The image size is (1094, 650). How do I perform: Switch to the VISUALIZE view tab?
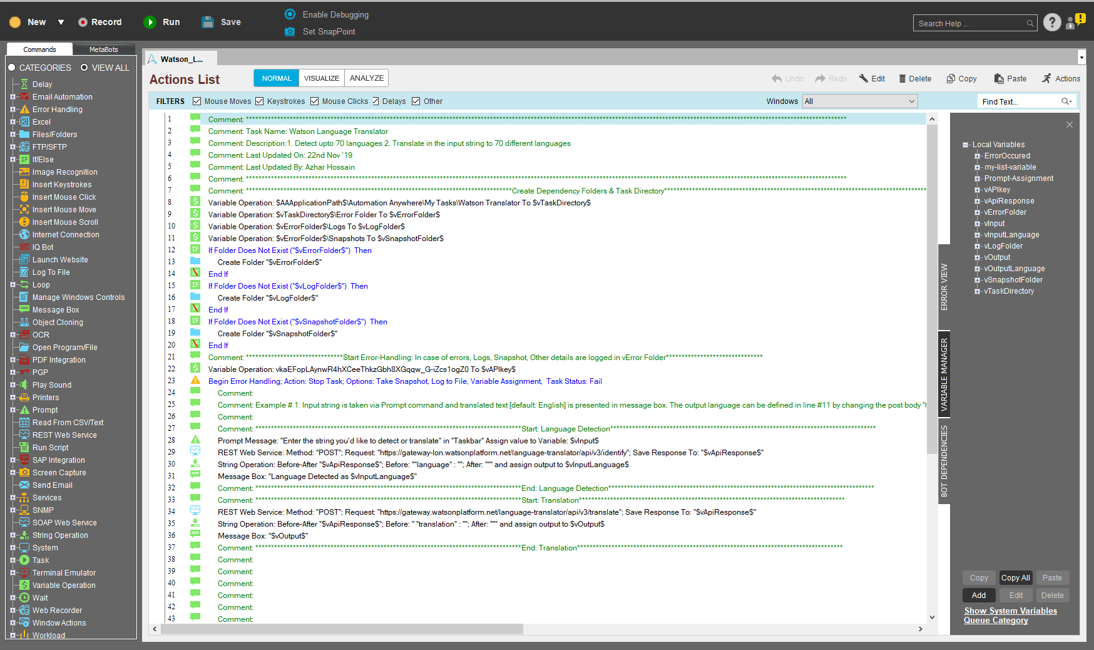click(x=322, y=78)
